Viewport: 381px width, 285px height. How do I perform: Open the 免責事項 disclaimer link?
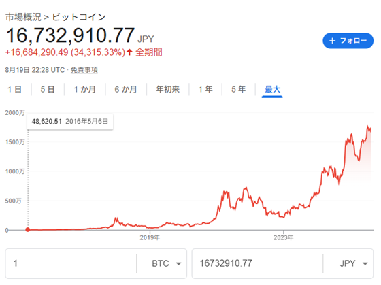(x=84, y=70)
